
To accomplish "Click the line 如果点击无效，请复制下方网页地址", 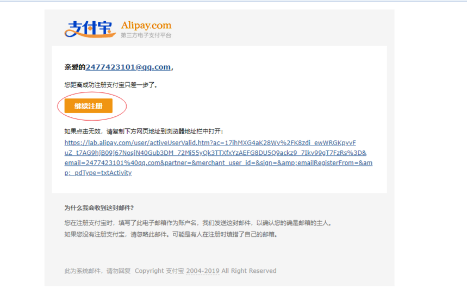I will coord(144,131).
